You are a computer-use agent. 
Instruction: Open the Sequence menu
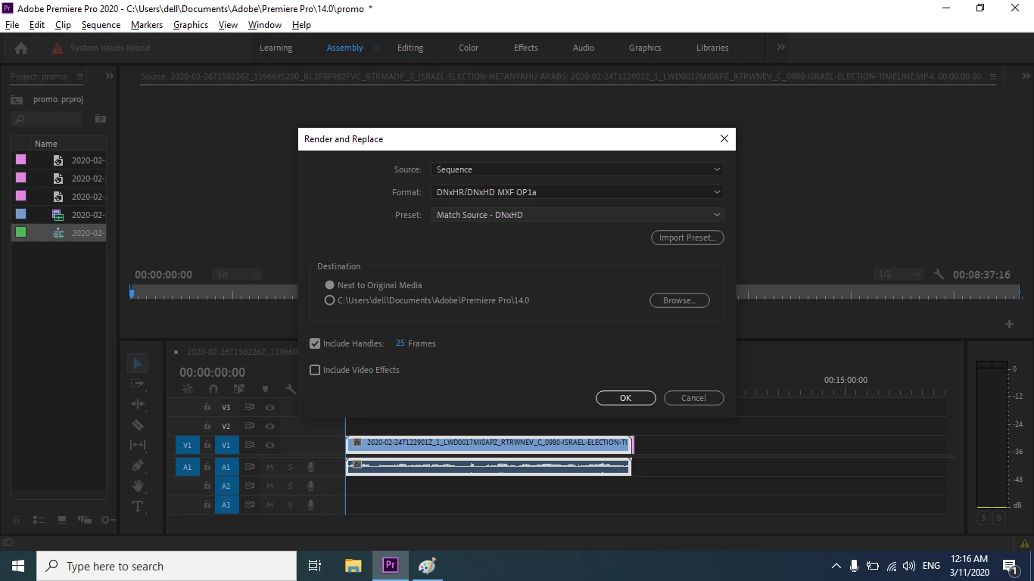click(x=101, y=25)
